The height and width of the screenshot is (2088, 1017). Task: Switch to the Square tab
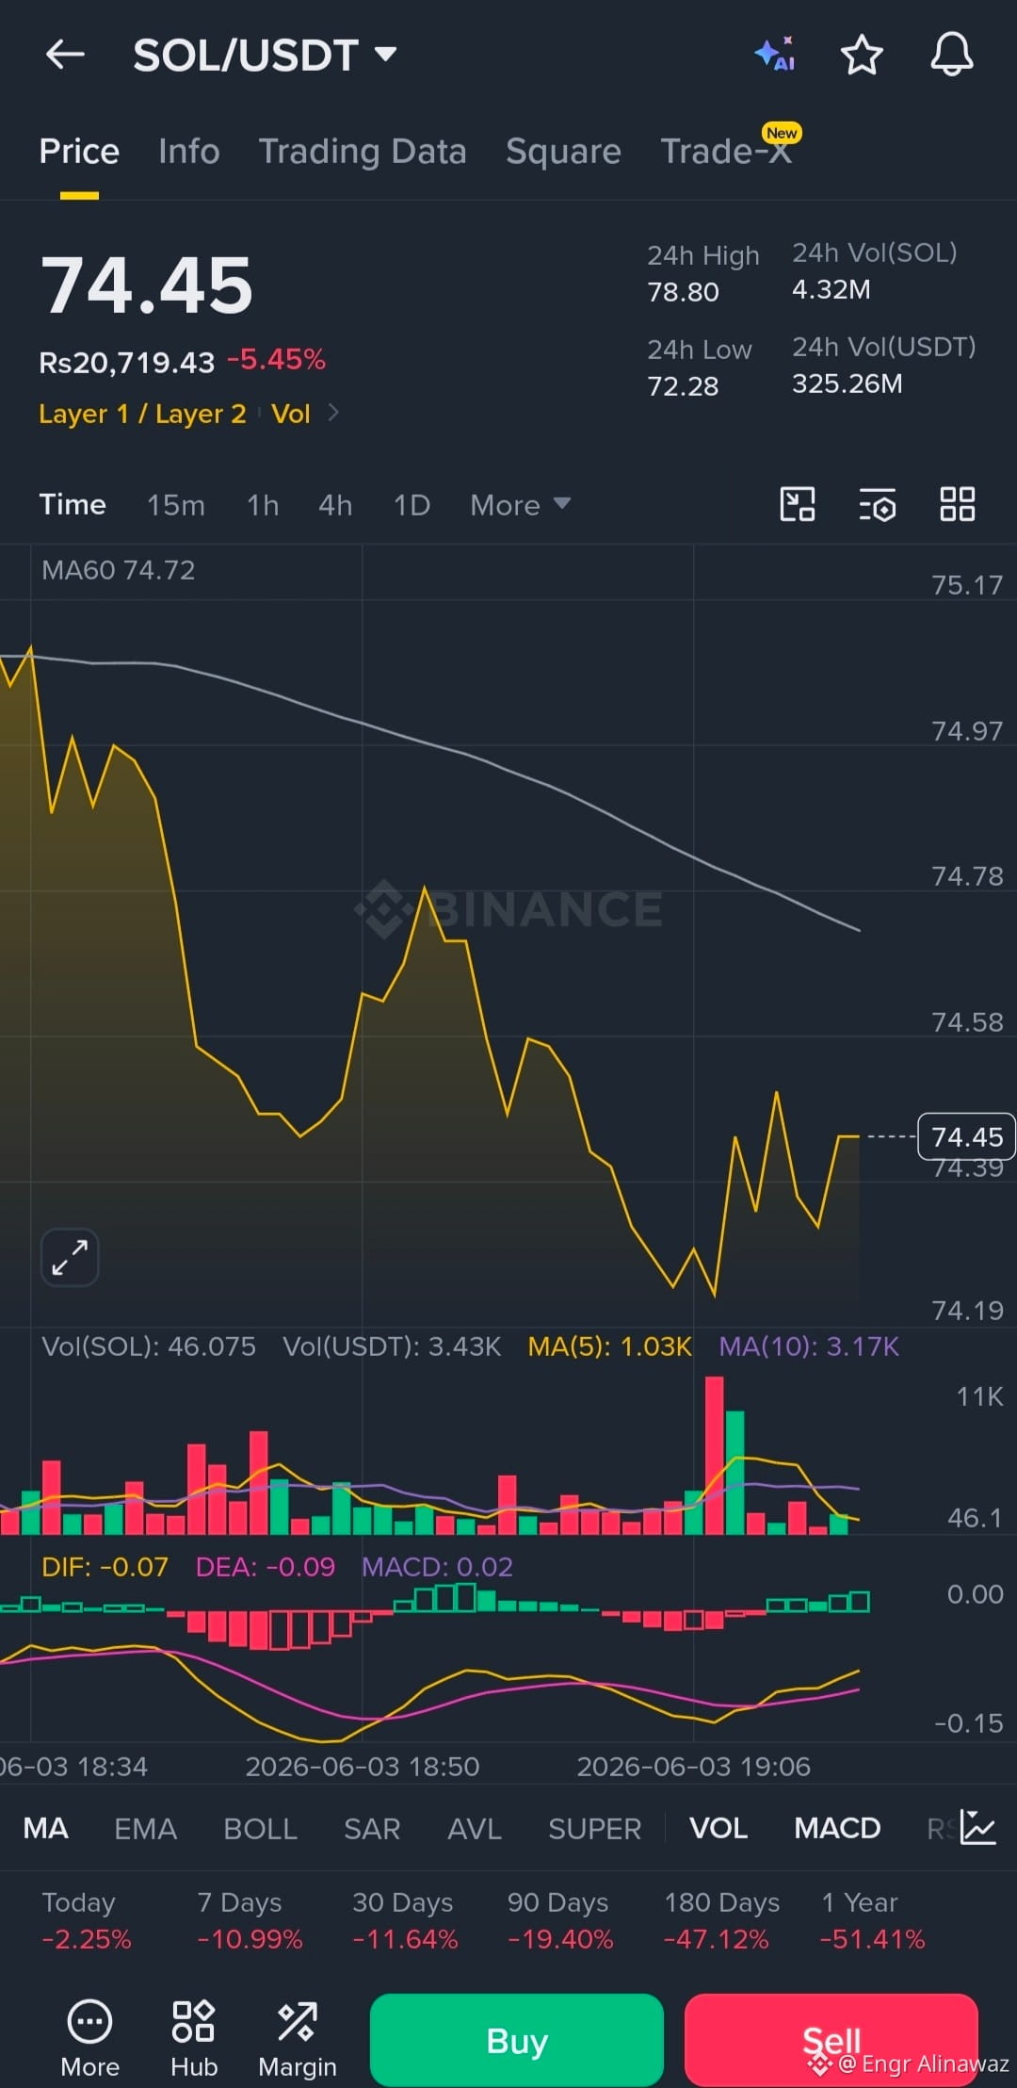[x=563, y=152]
